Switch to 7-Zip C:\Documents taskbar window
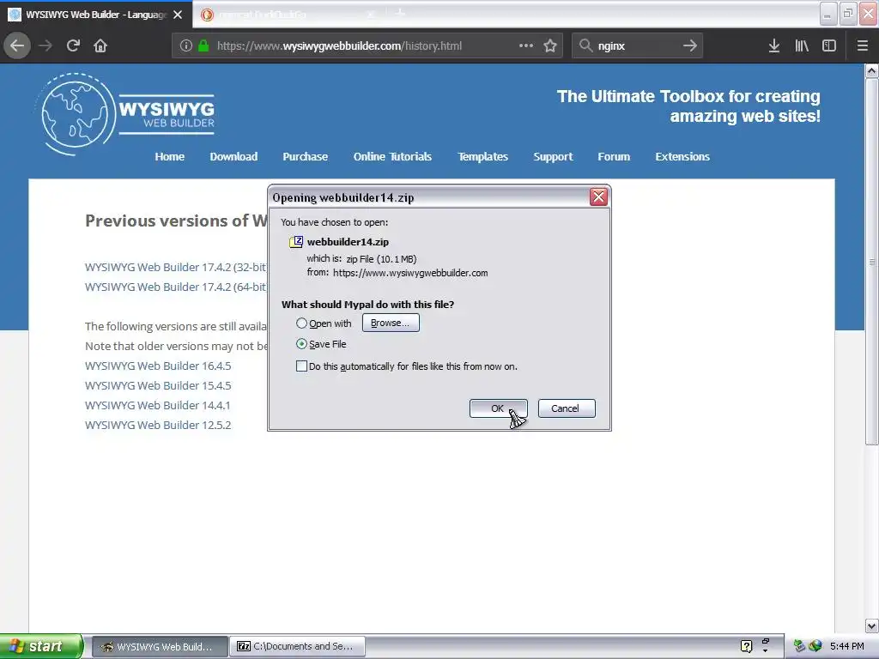Image resolution: width=879 pixels, height=659 pixels. (x=298, y=646)
